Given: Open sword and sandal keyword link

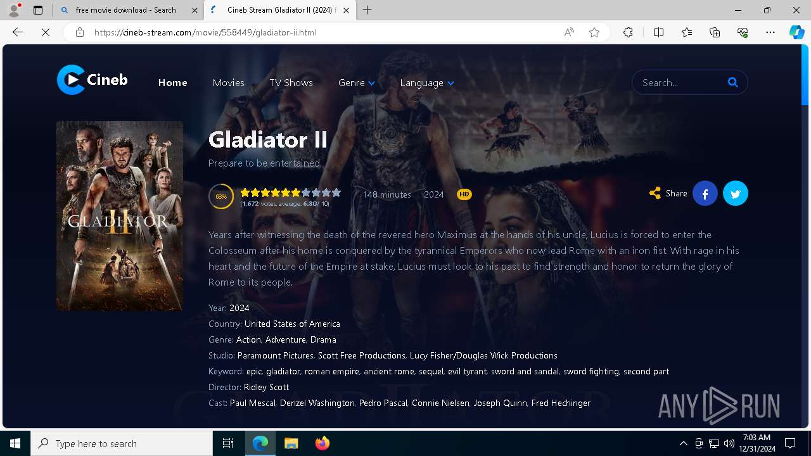Looking at the screenshot, I should (525, 371).
